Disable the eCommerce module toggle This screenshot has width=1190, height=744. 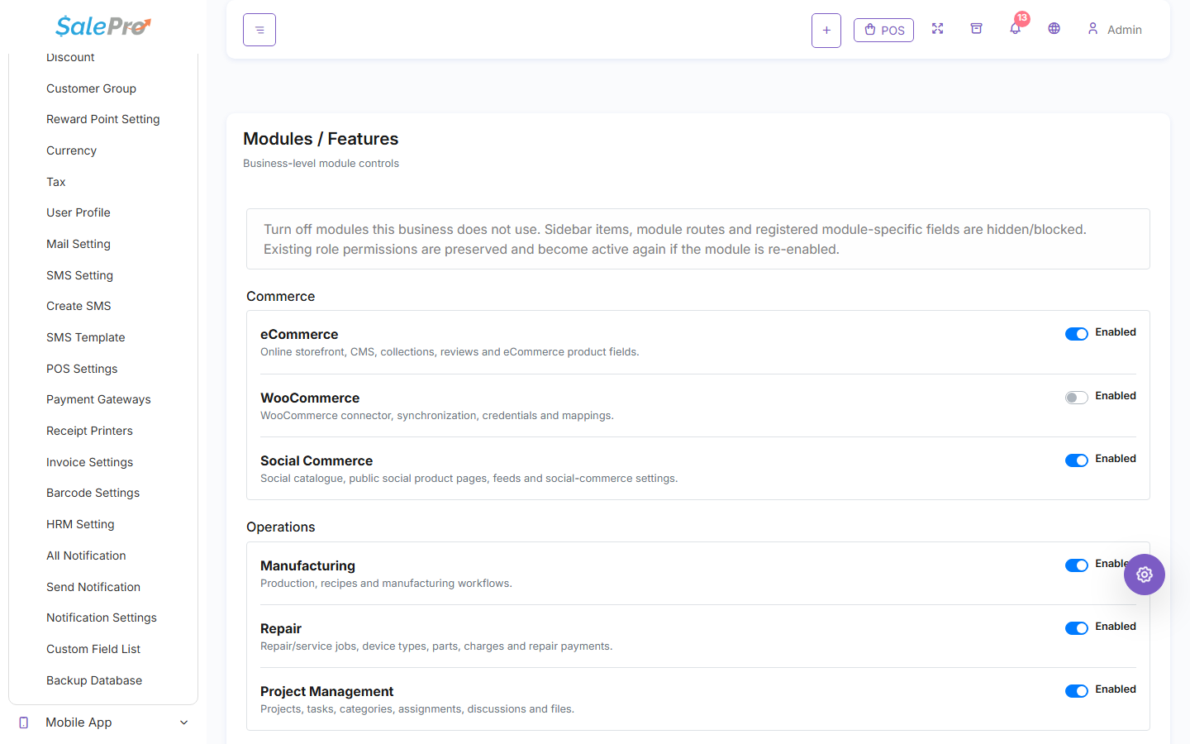(1077, 334)
